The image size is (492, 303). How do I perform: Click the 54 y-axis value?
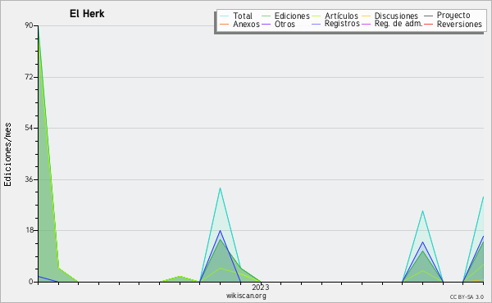click(29, 128)
